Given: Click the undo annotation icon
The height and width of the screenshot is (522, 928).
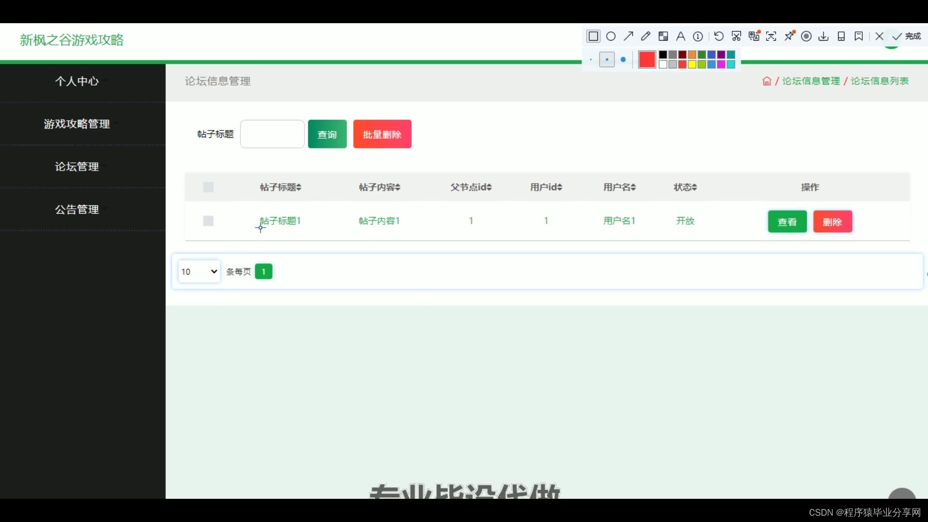Looking at the screenshot, I should point(719,36).
